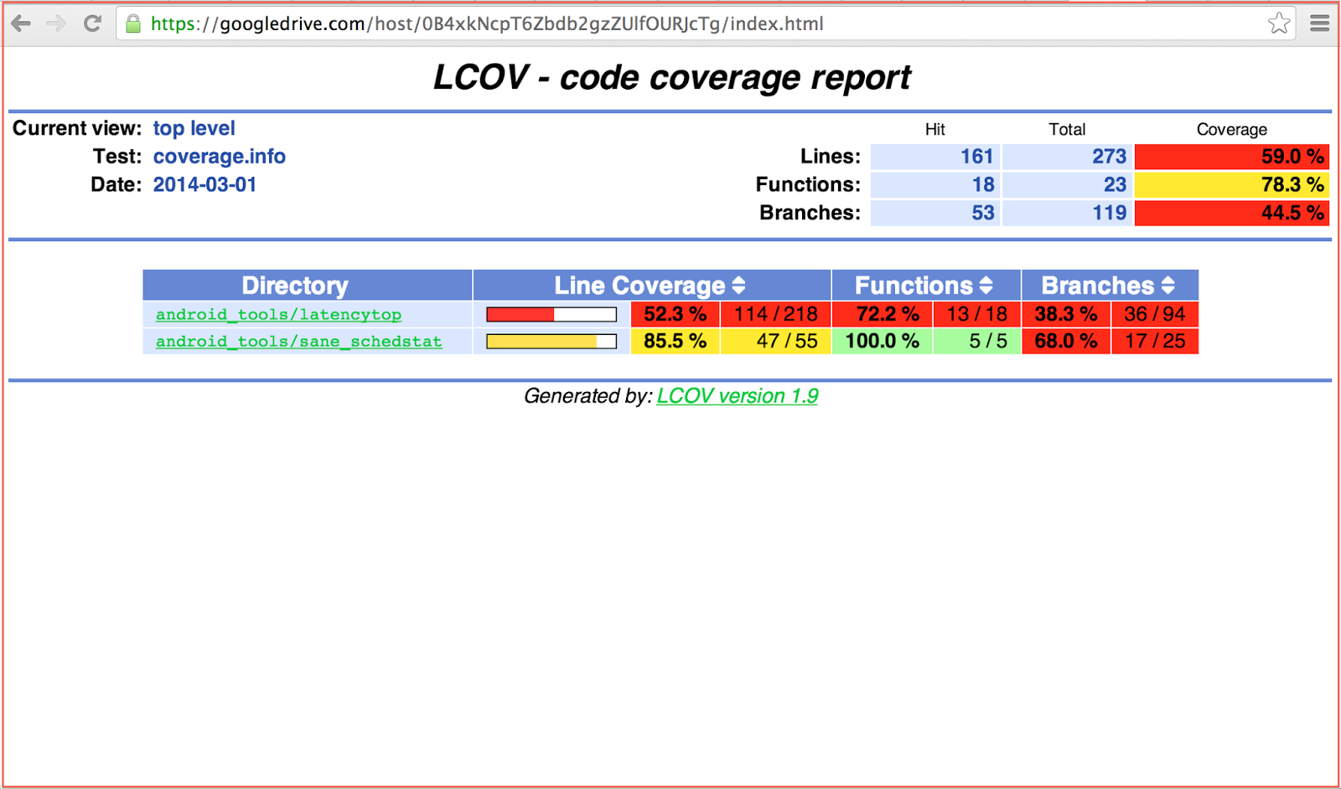Open the android_tools/latencytop directory report
This screenshot has height=789, width=1341.
click(278, 314)
